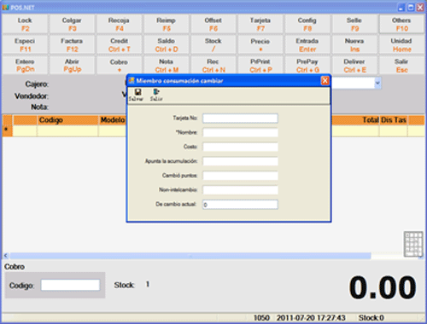Click the Cobro plus button
The image size is (427, 324).
tap(119, 66)
